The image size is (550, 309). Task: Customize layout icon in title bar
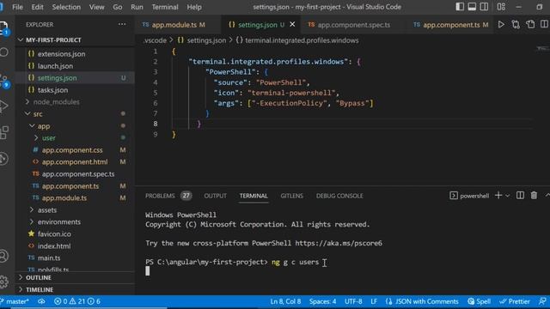click(501, 7)
